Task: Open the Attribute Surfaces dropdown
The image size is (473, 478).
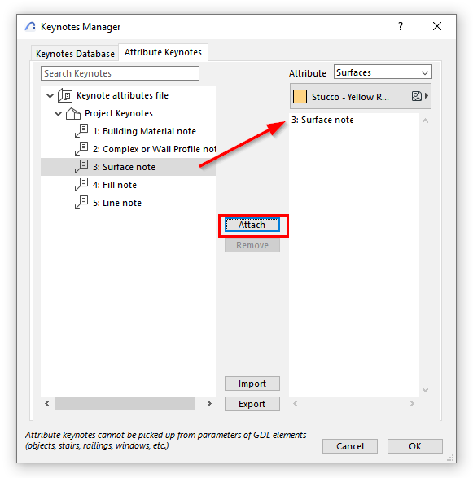Action: (x=383, y=72)
